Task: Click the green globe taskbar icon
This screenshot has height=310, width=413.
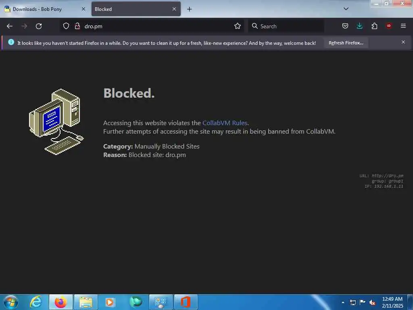Action: coord(136,302)
